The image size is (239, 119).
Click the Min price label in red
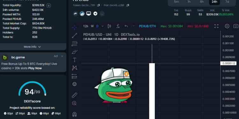[198, 26]
